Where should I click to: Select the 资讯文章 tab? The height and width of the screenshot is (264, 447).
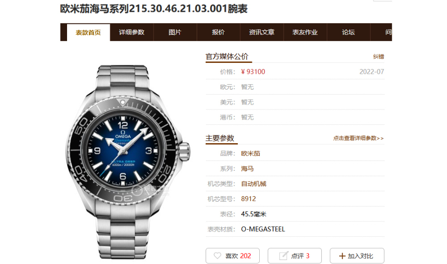(262, 32)
